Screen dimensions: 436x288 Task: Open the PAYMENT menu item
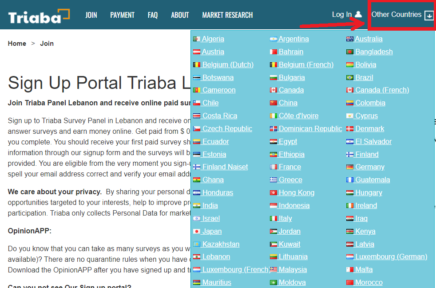[122, 15]
